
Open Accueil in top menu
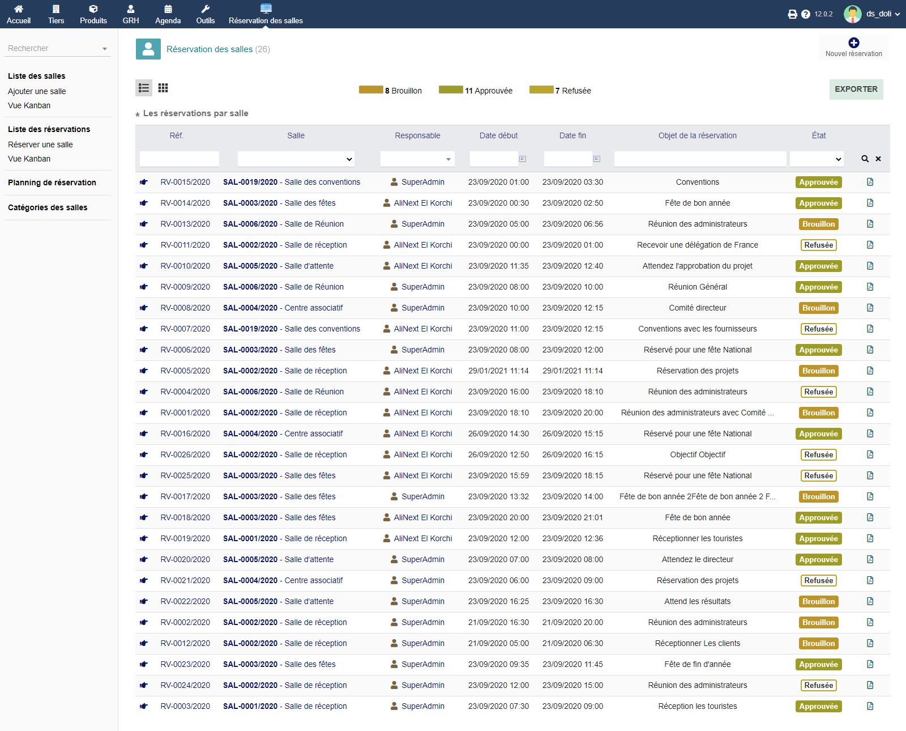tap(19, 14)
